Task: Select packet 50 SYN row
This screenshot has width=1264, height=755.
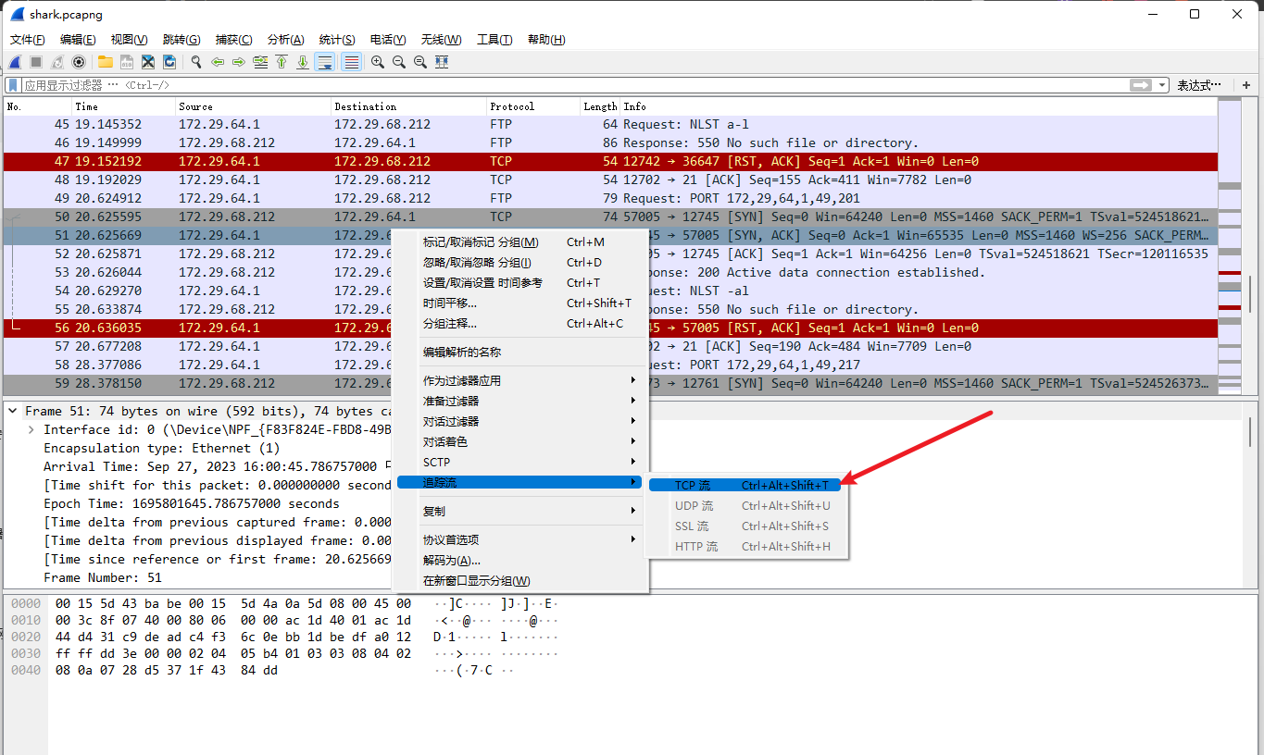Action: coord(610,217)
